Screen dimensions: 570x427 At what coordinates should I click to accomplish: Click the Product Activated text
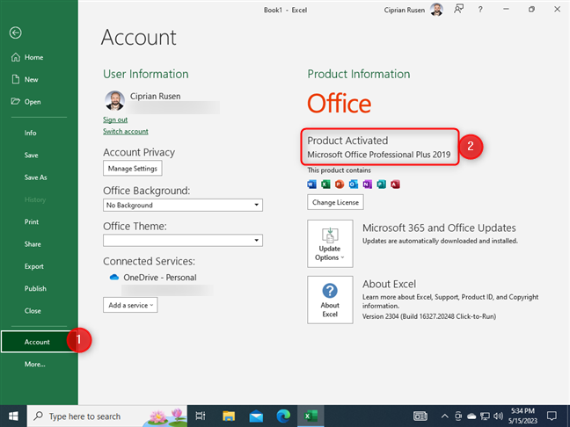point(347,141)
